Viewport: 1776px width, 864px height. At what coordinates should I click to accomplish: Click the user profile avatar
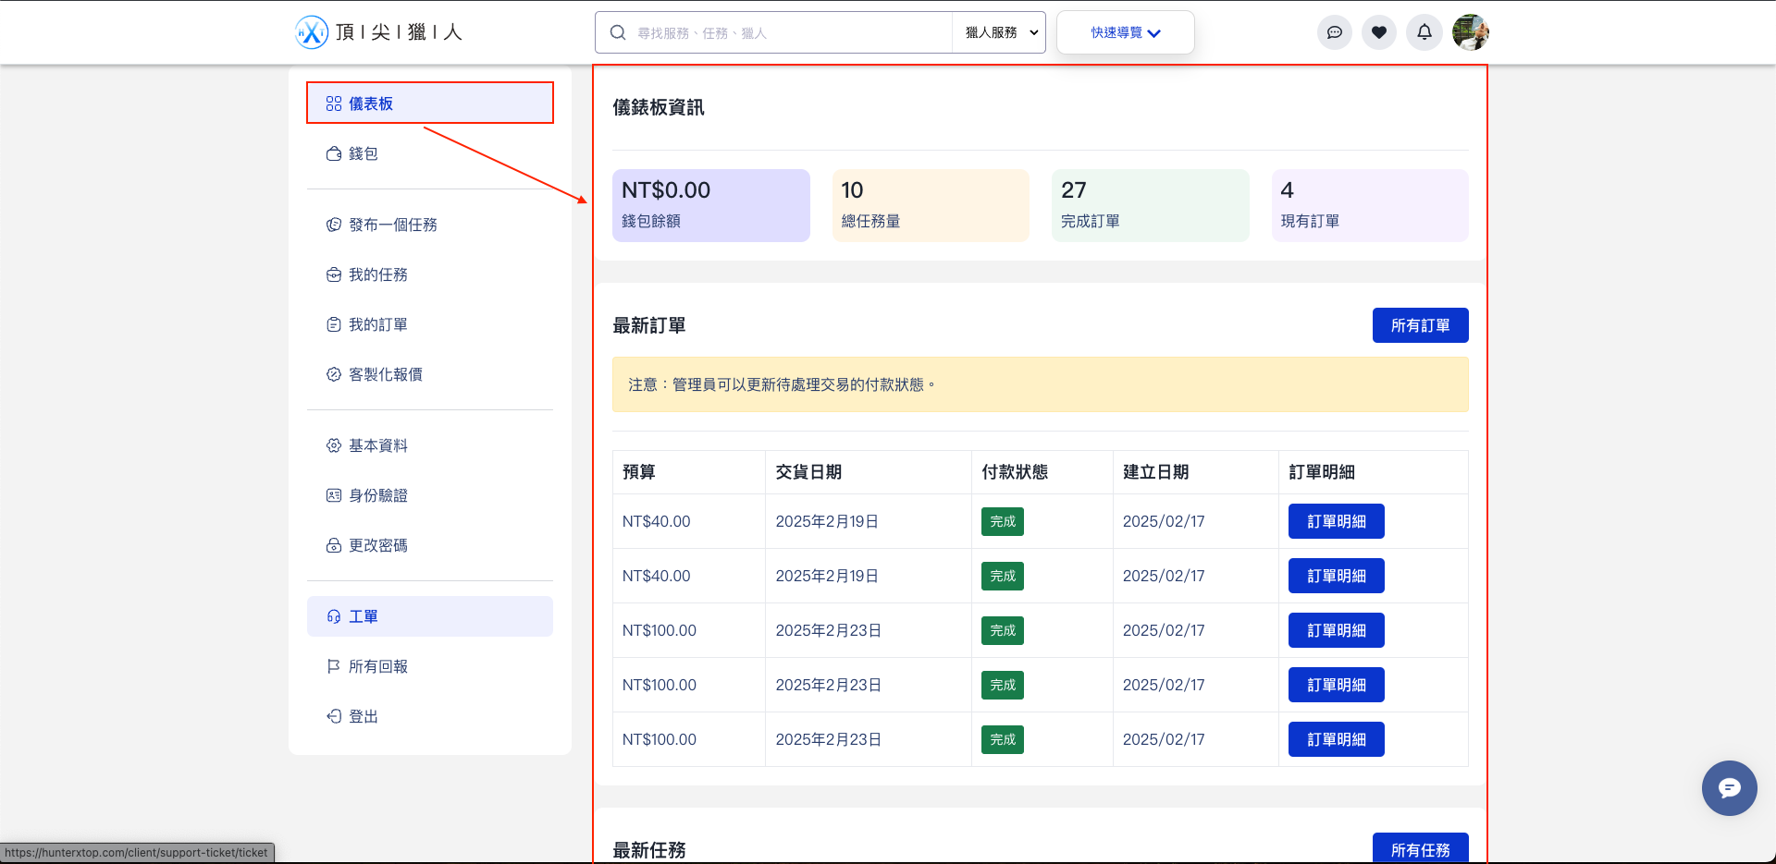click(x=1470, y=32)
